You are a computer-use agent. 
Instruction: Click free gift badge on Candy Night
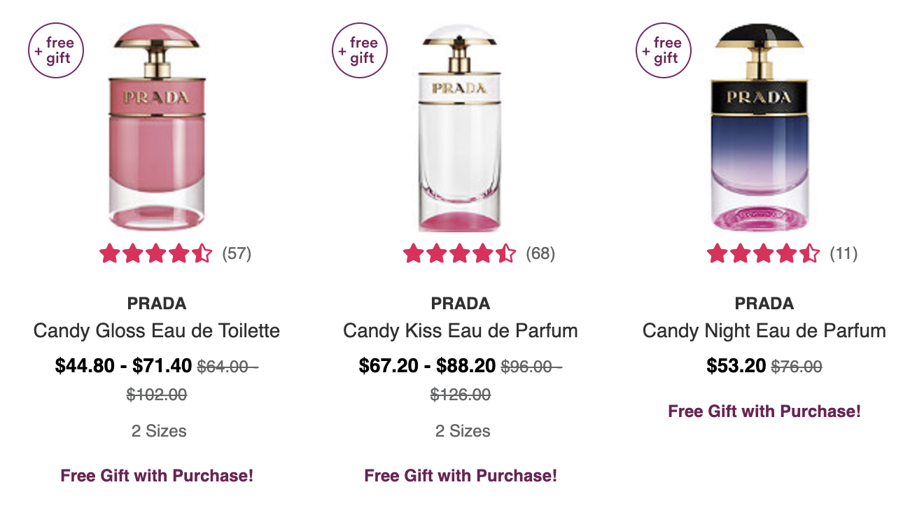point(664,50)
